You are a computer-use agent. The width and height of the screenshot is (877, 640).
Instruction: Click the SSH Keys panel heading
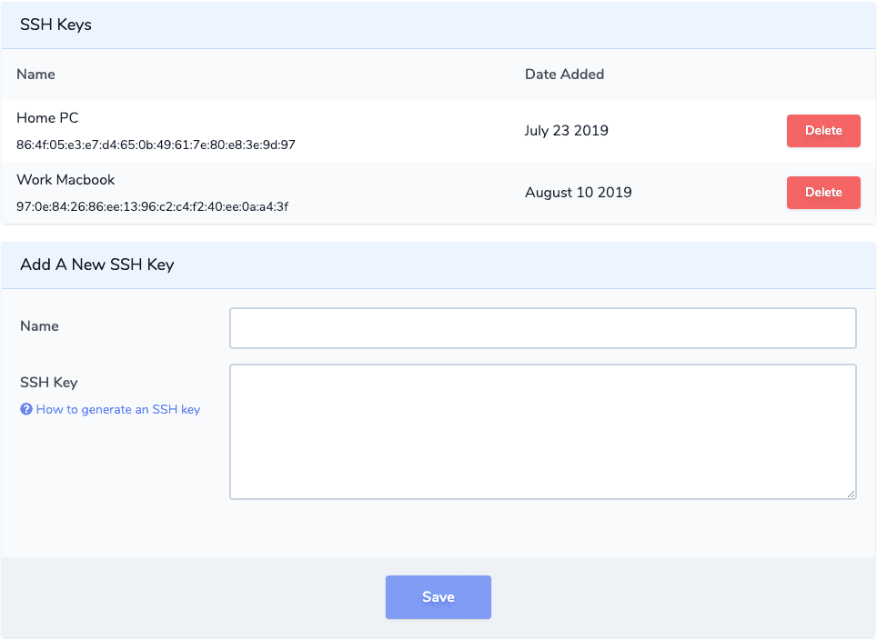[55, 25]
